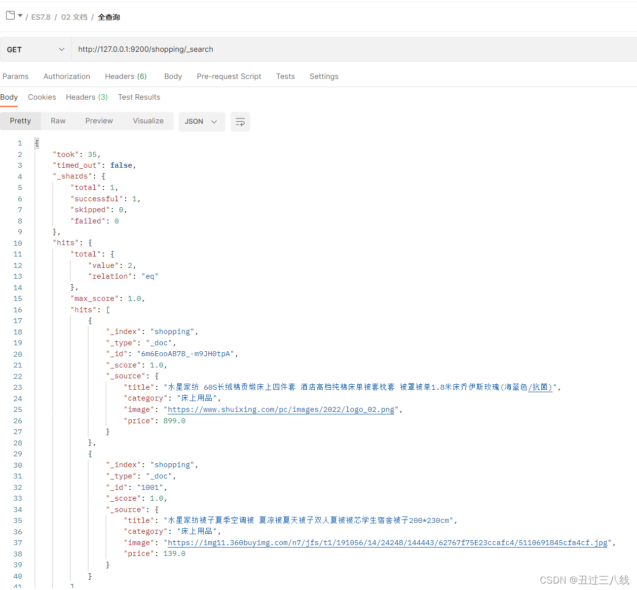Open the Headers (6) request tab
Image resolution: width=637 pixels, height=590 pixels.
(125, 76)
